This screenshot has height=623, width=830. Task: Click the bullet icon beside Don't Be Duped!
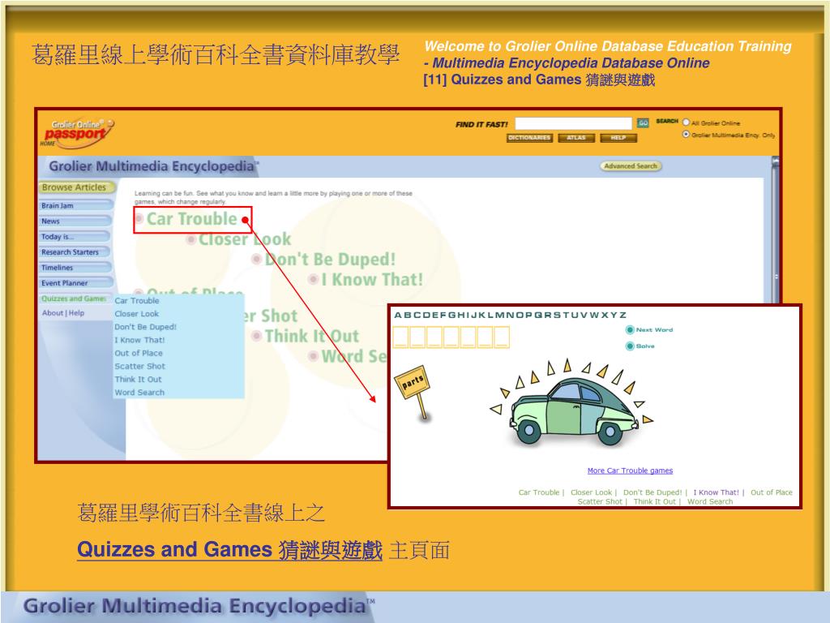pyautogui.click(x=257, y=259)
